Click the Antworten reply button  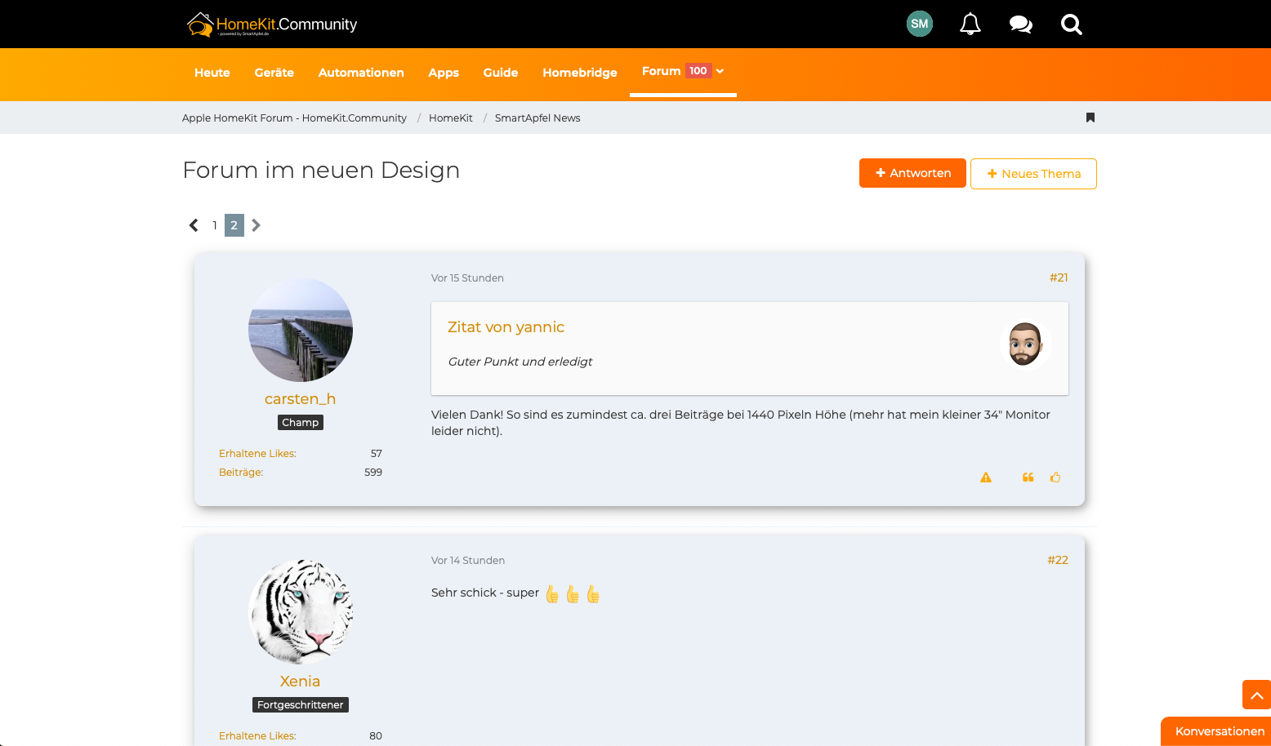pos(912,173)
